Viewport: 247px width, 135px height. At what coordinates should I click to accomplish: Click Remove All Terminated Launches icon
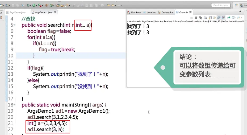tap(200, 18)
